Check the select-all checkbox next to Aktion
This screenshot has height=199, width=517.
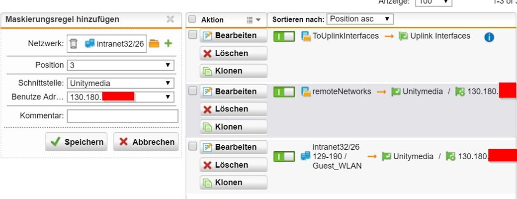point(192,19)
